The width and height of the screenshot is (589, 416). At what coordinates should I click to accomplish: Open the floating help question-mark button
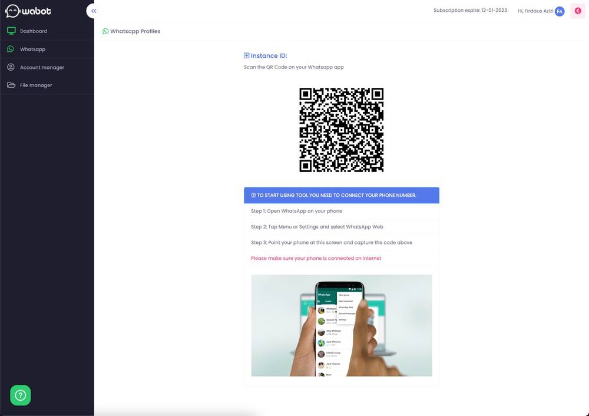(20, 395)
